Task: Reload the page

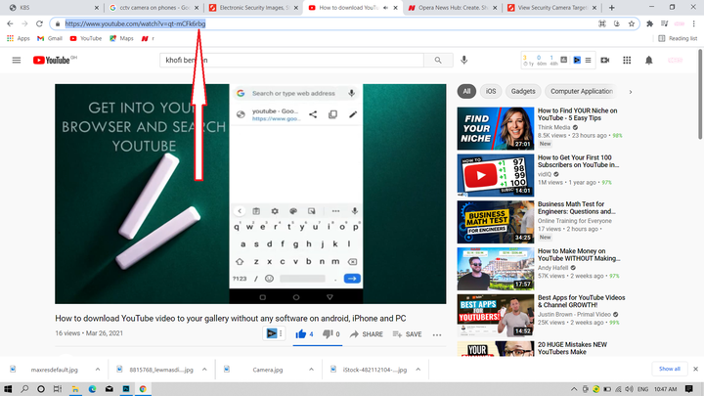Action: 39,23
